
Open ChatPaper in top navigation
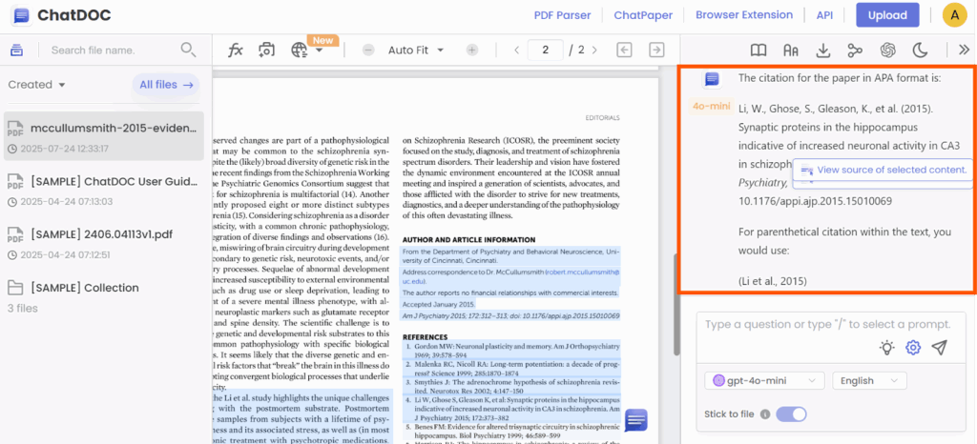pyautogui.click(x=642, y=15)
